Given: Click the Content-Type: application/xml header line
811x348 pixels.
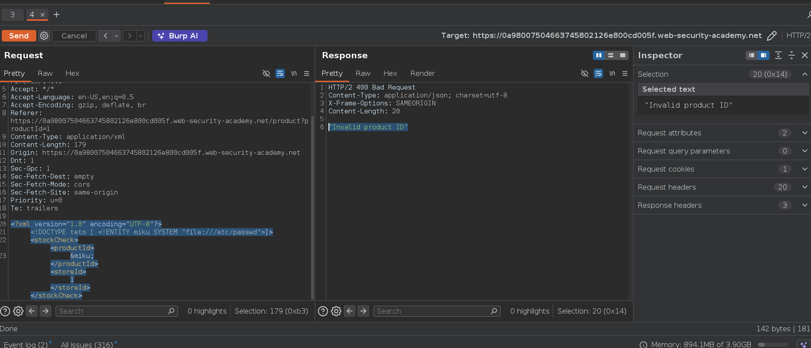Looking at the screenshot, I should coord(68,137).
